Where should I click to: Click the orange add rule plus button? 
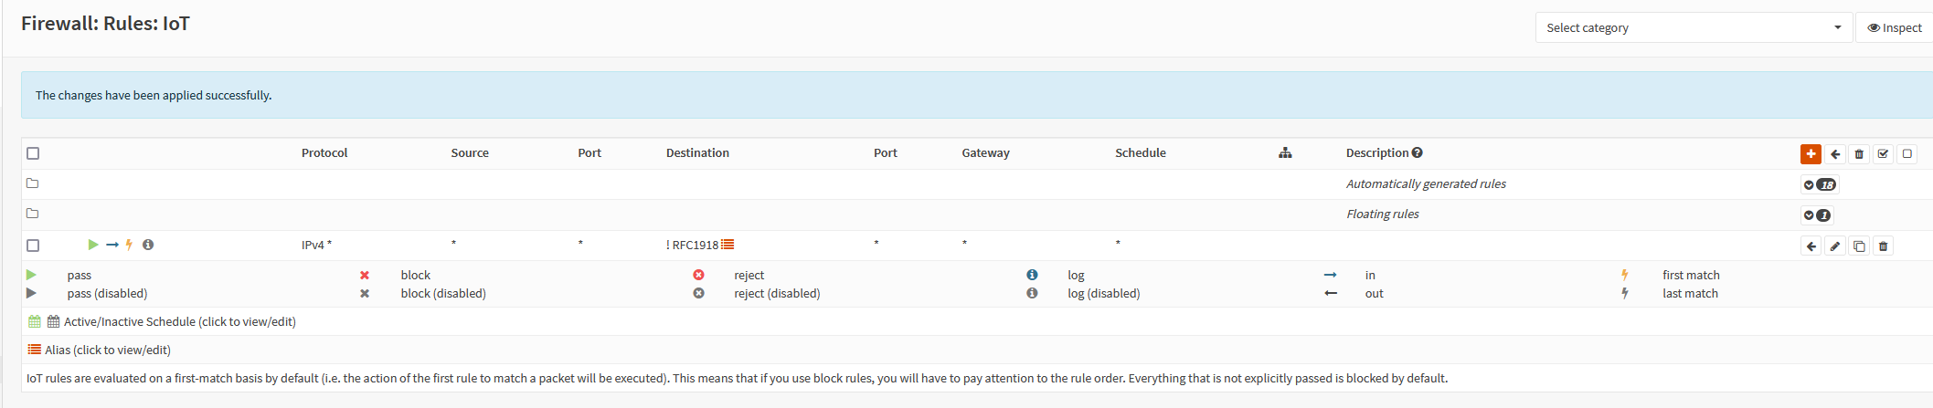pos(1811,154)
